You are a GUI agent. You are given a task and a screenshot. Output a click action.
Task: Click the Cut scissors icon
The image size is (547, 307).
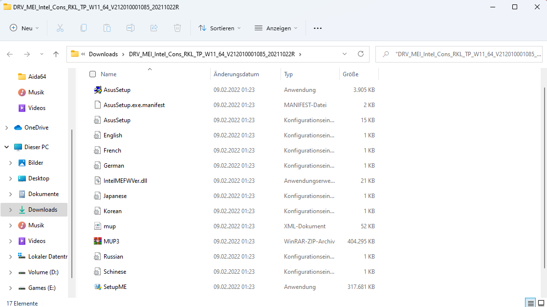coord(60,28)
